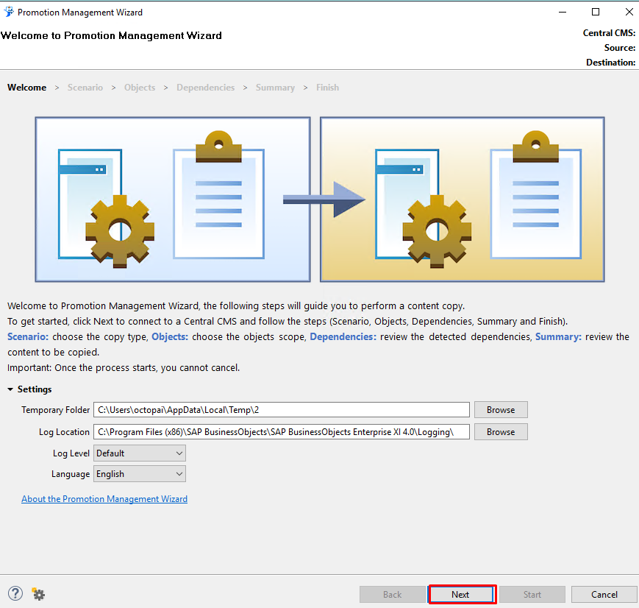Collapse the Settings section
Image resolution: width=639 pixels, height=608 pixels.
pos(10,389)
